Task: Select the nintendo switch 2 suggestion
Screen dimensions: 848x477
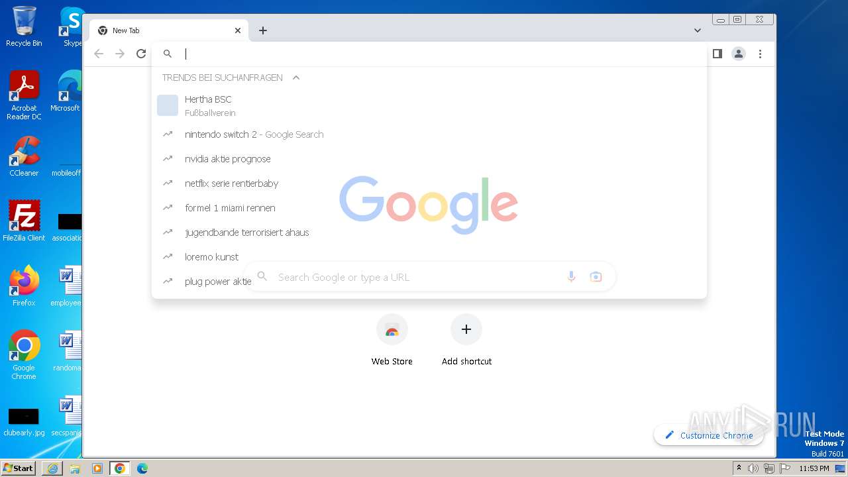Action: click(429, 134)
